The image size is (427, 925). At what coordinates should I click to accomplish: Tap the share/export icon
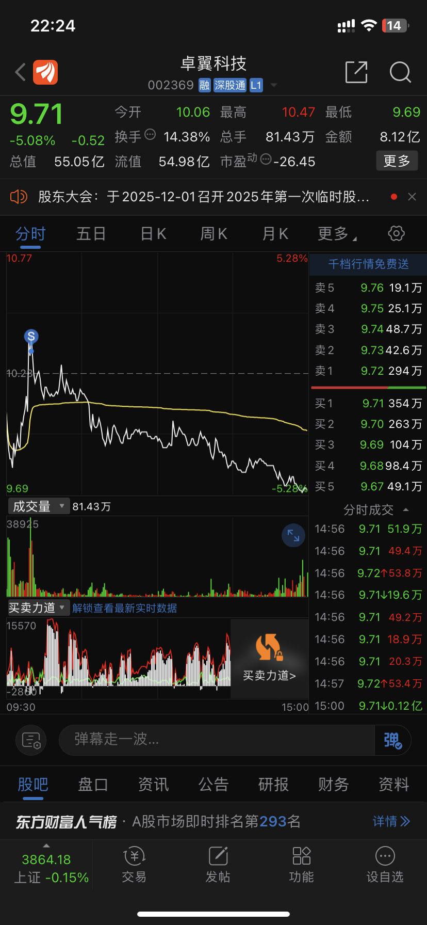click(356, 72)
